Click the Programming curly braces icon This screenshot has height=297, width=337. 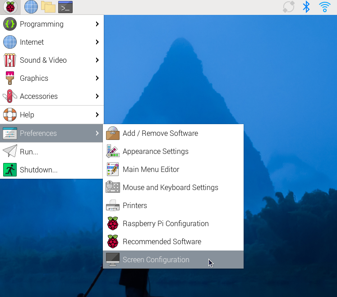9,24
